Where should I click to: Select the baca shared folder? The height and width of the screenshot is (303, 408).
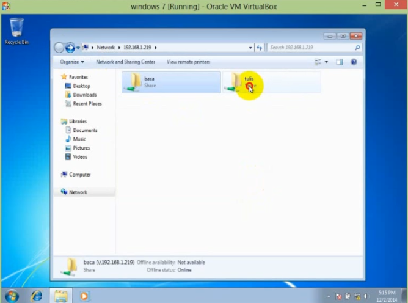(171, 82)
